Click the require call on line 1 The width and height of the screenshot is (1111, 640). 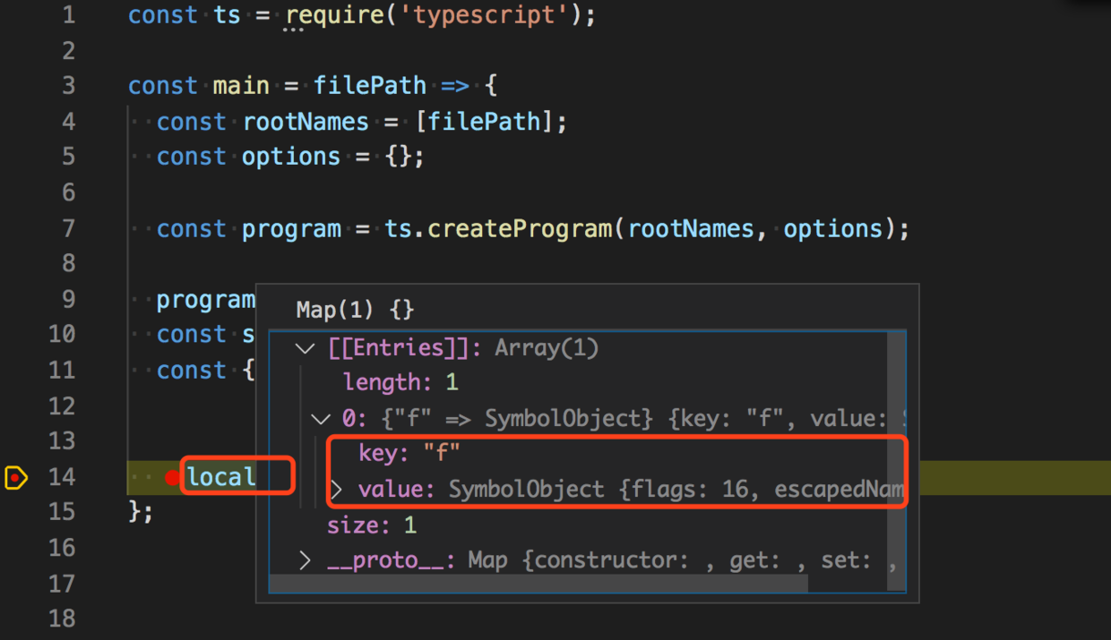333,14
